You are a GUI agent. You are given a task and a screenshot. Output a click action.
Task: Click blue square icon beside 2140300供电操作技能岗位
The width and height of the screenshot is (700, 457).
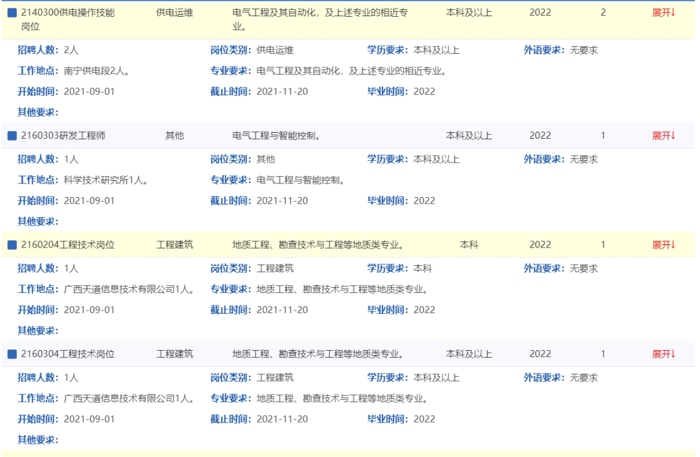12,13
